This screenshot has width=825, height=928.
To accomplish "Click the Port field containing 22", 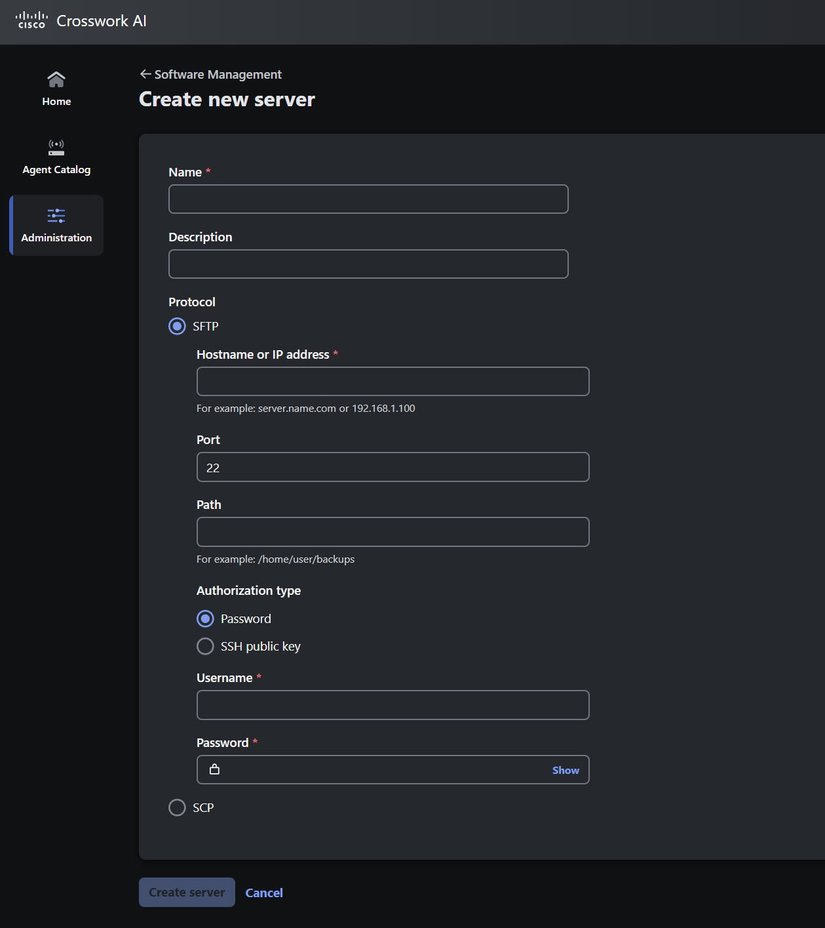I will [x=393, y=467].
